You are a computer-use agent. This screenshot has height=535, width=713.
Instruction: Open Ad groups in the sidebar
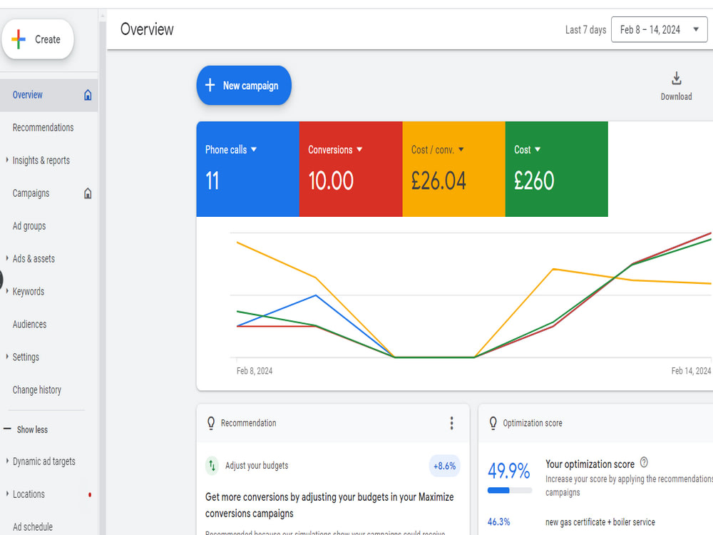29,226
